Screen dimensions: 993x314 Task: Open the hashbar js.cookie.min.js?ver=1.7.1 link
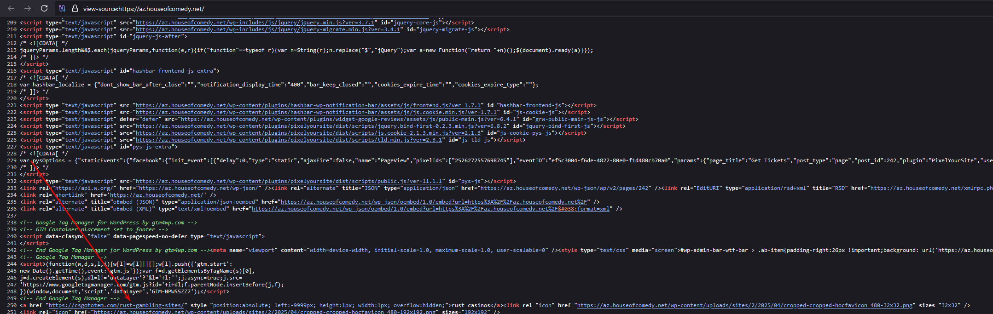coord(316,112)
